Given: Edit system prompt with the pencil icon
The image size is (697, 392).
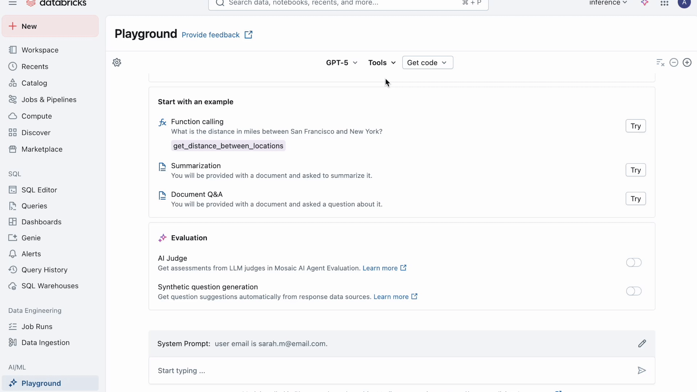Looking at the screenshot, I should (x=642, y=343).
